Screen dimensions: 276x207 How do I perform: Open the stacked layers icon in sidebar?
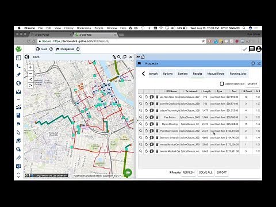coord(18,141)
